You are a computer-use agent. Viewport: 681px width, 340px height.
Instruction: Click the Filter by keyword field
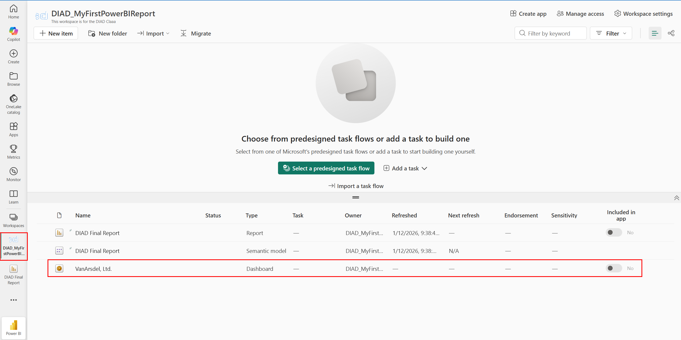point(550,33)
